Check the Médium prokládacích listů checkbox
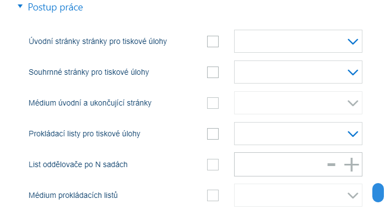The image size is (385, 210). (x=213, y=195)
